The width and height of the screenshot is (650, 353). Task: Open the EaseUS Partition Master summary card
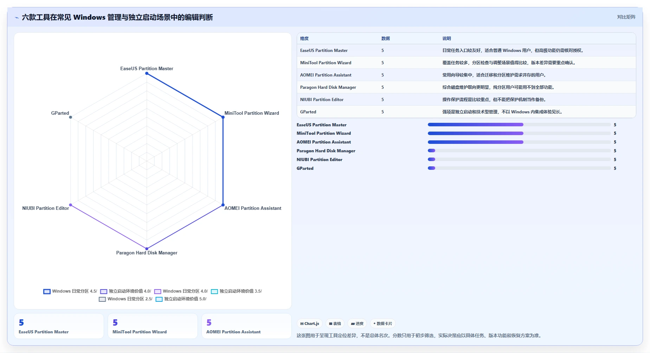[x=59, y=326]
